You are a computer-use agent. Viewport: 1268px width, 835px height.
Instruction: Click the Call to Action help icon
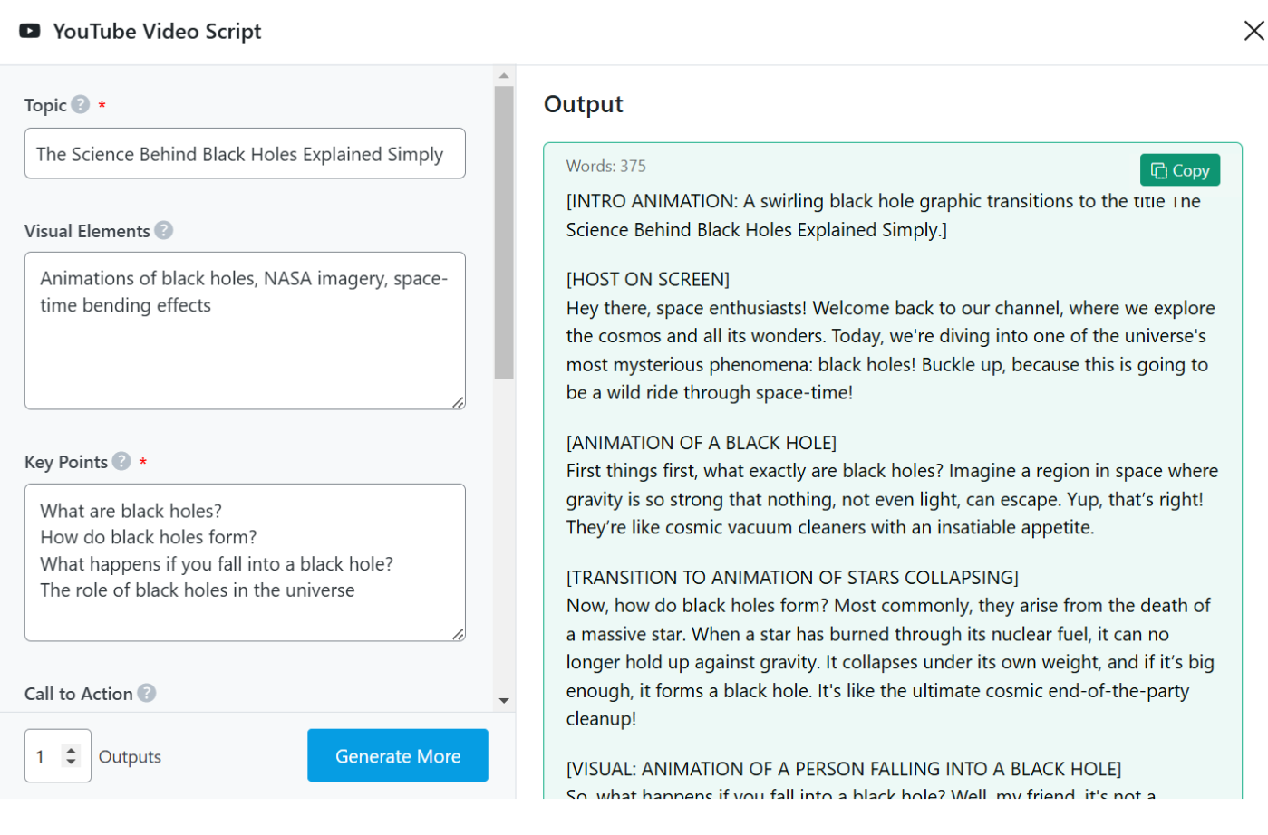pos(146,694)
